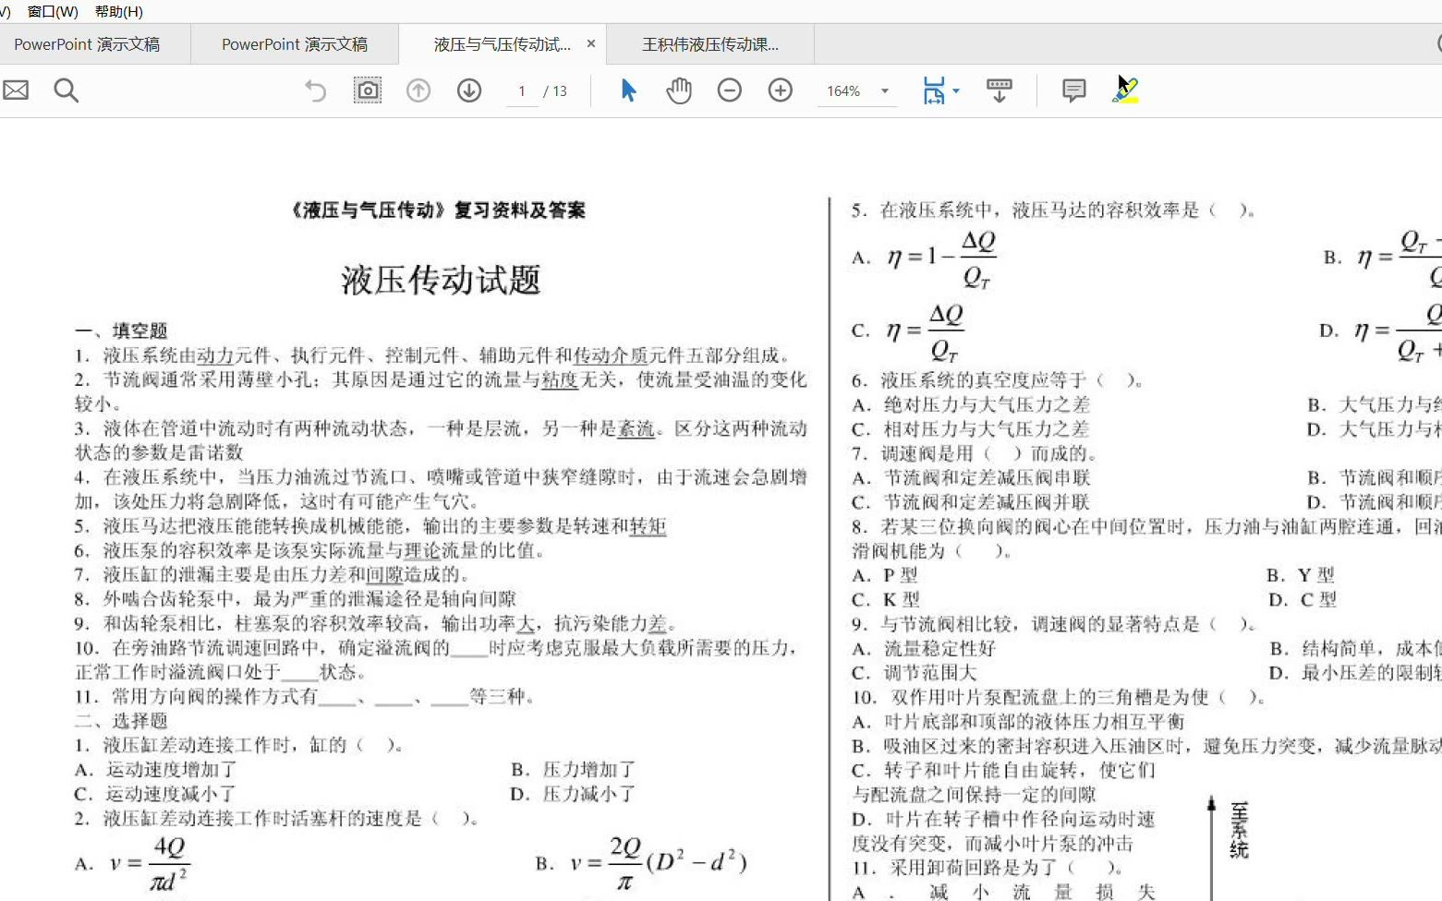Switch to second PowerPoint 演示文稿 tab
The width and height of the screenshot is (1442, 901).
pyautogui.click(x=295, y=44)
